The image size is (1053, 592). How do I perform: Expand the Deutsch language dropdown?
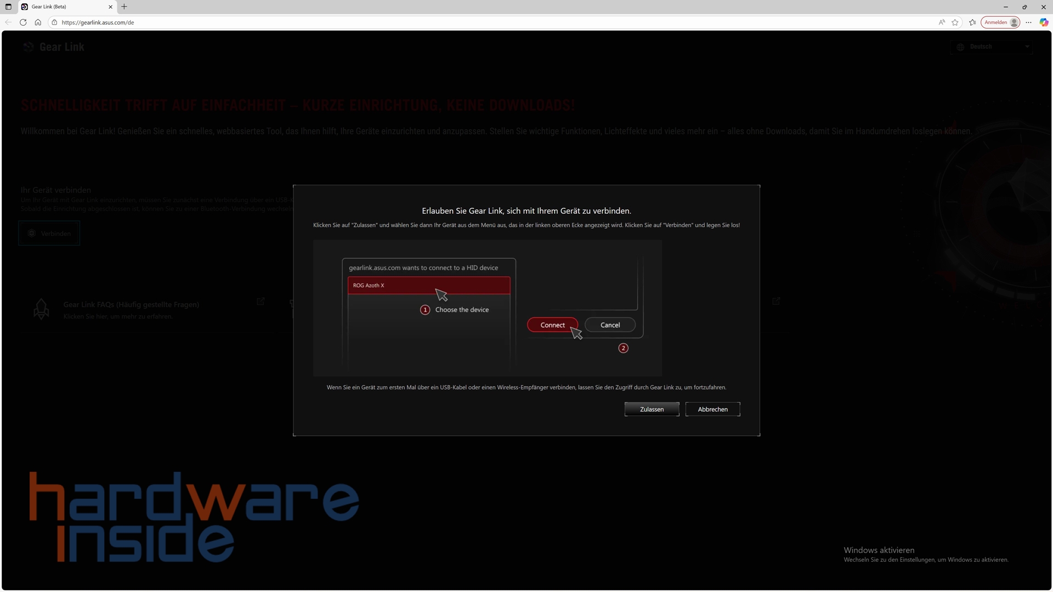992,47
